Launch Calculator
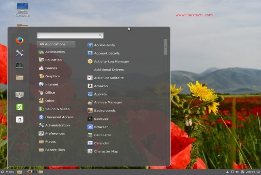This screenshot has height=175, width=261. [x=99, y=135]
